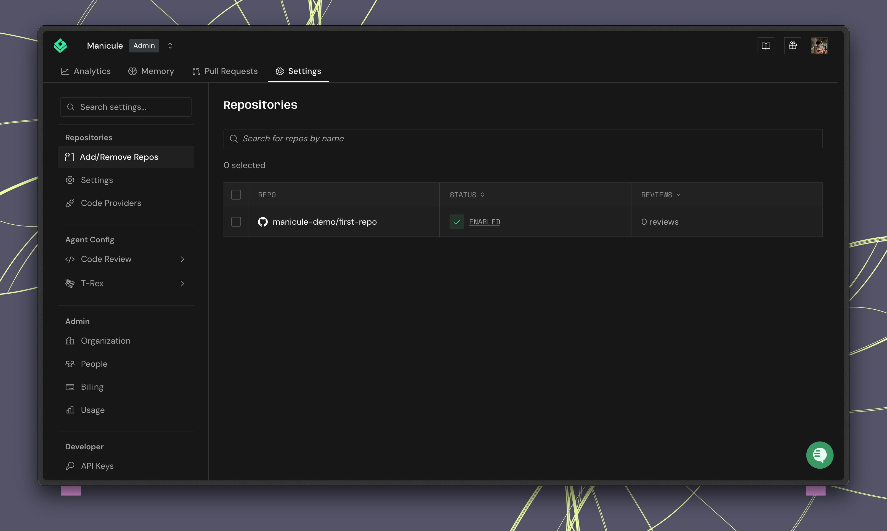Sort by the REVIEWS column
887x531 pixels.
coord(660,195)
